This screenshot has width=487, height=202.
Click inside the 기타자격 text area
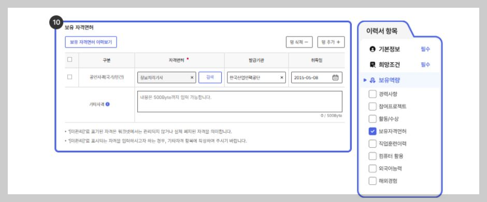pyautogui.click(x=240, y=101)
